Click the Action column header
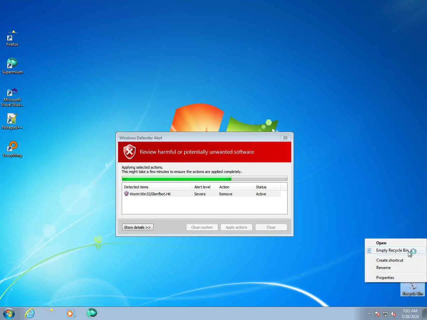 tap(236, 187)
